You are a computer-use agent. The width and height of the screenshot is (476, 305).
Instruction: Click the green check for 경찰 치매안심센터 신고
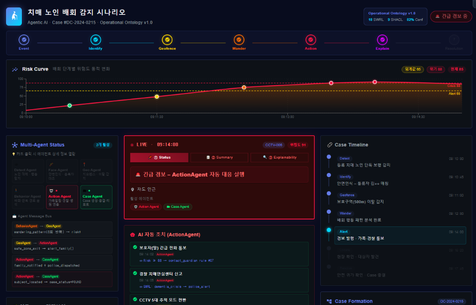(135, 273)
